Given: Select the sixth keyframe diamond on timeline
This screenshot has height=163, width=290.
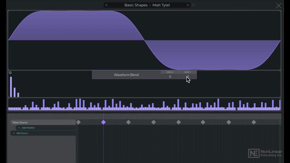Looking at the screenshot, I should (x=203, y=122).
